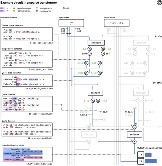Click the orange 4.0 value above Q.82.1
162x166 pixels.
[134, 108]
